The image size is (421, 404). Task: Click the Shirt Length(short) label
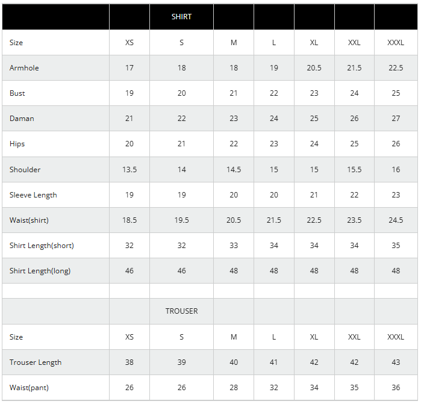pos(42,246)
